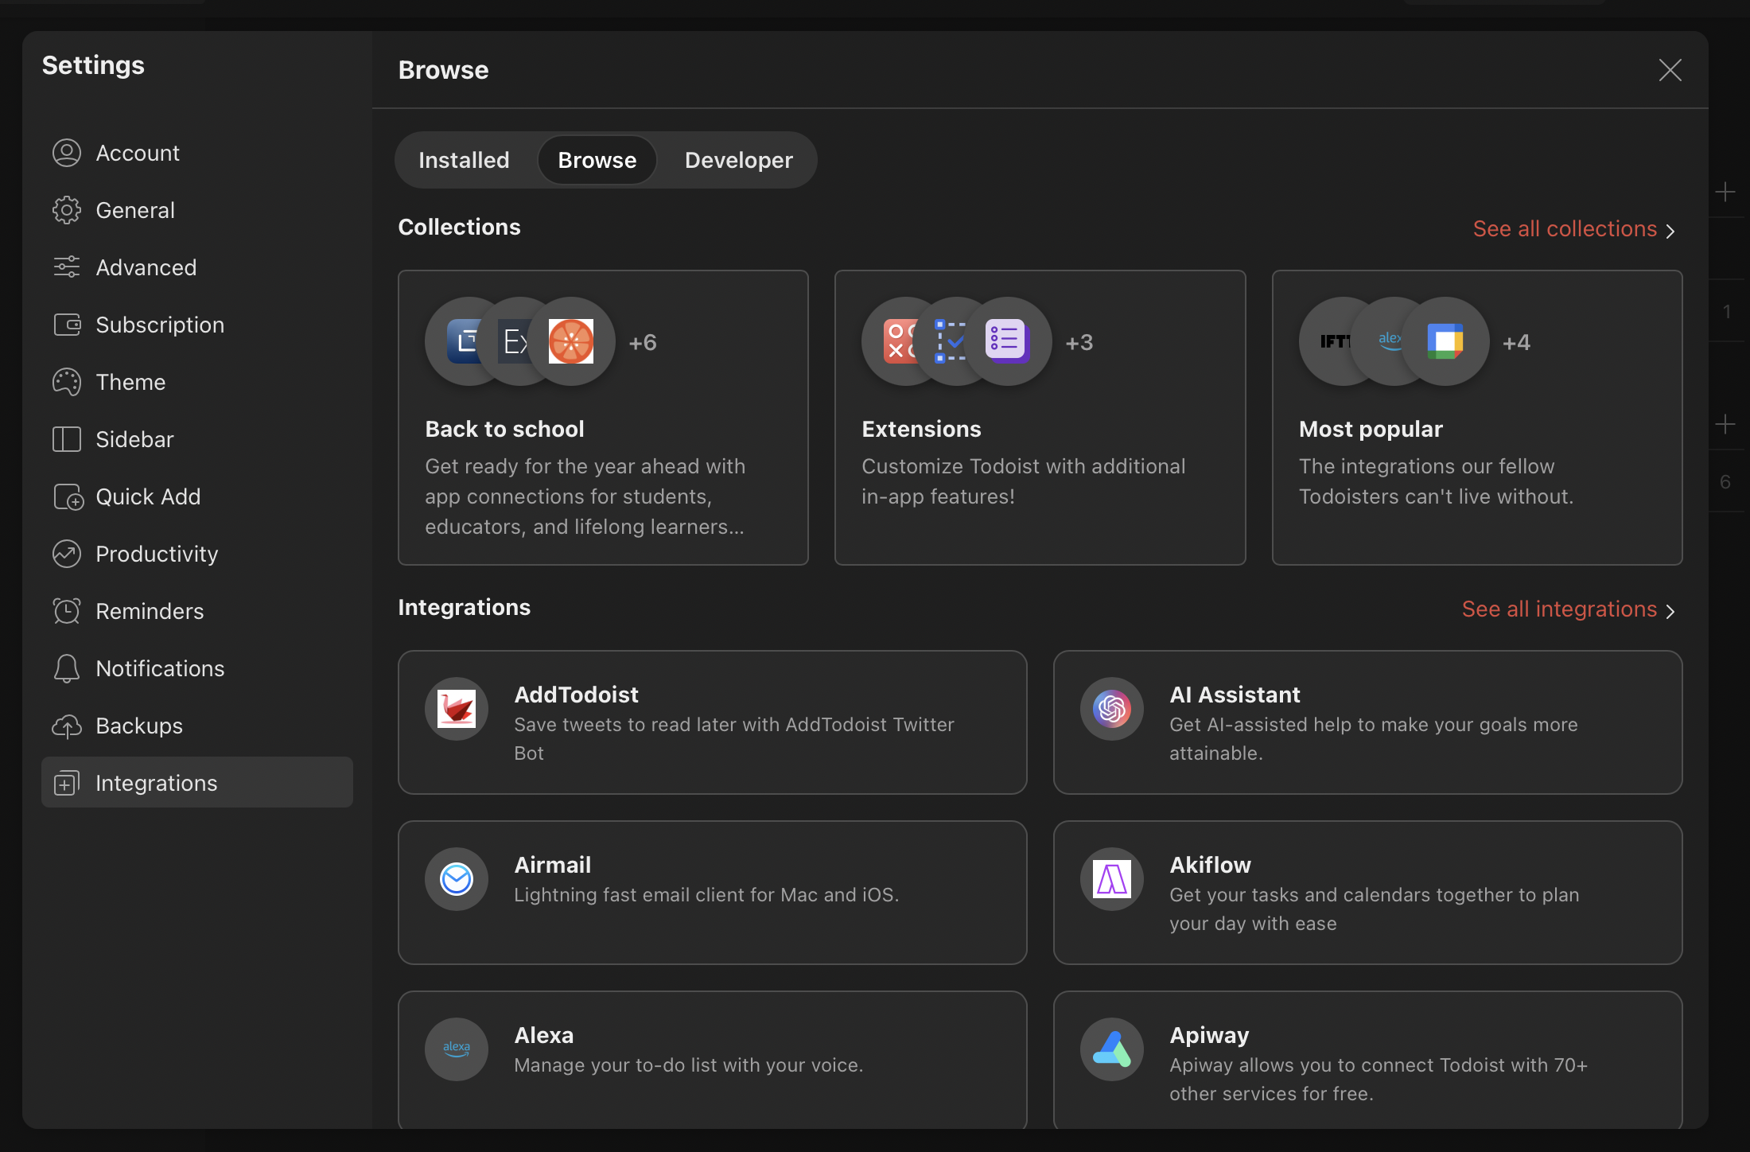The image size is (1750, 1152).
Task: Switch to the Developer tab
Action: (738, 160)
